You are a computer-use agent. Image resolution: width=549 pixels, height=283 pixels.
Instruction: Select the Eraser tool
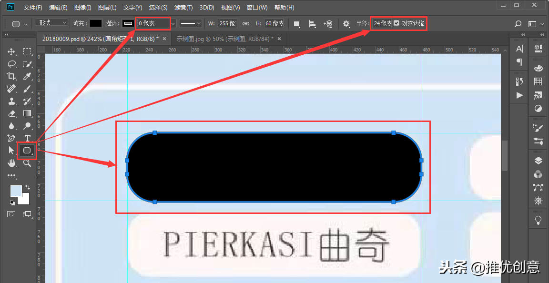coord(11,113)
